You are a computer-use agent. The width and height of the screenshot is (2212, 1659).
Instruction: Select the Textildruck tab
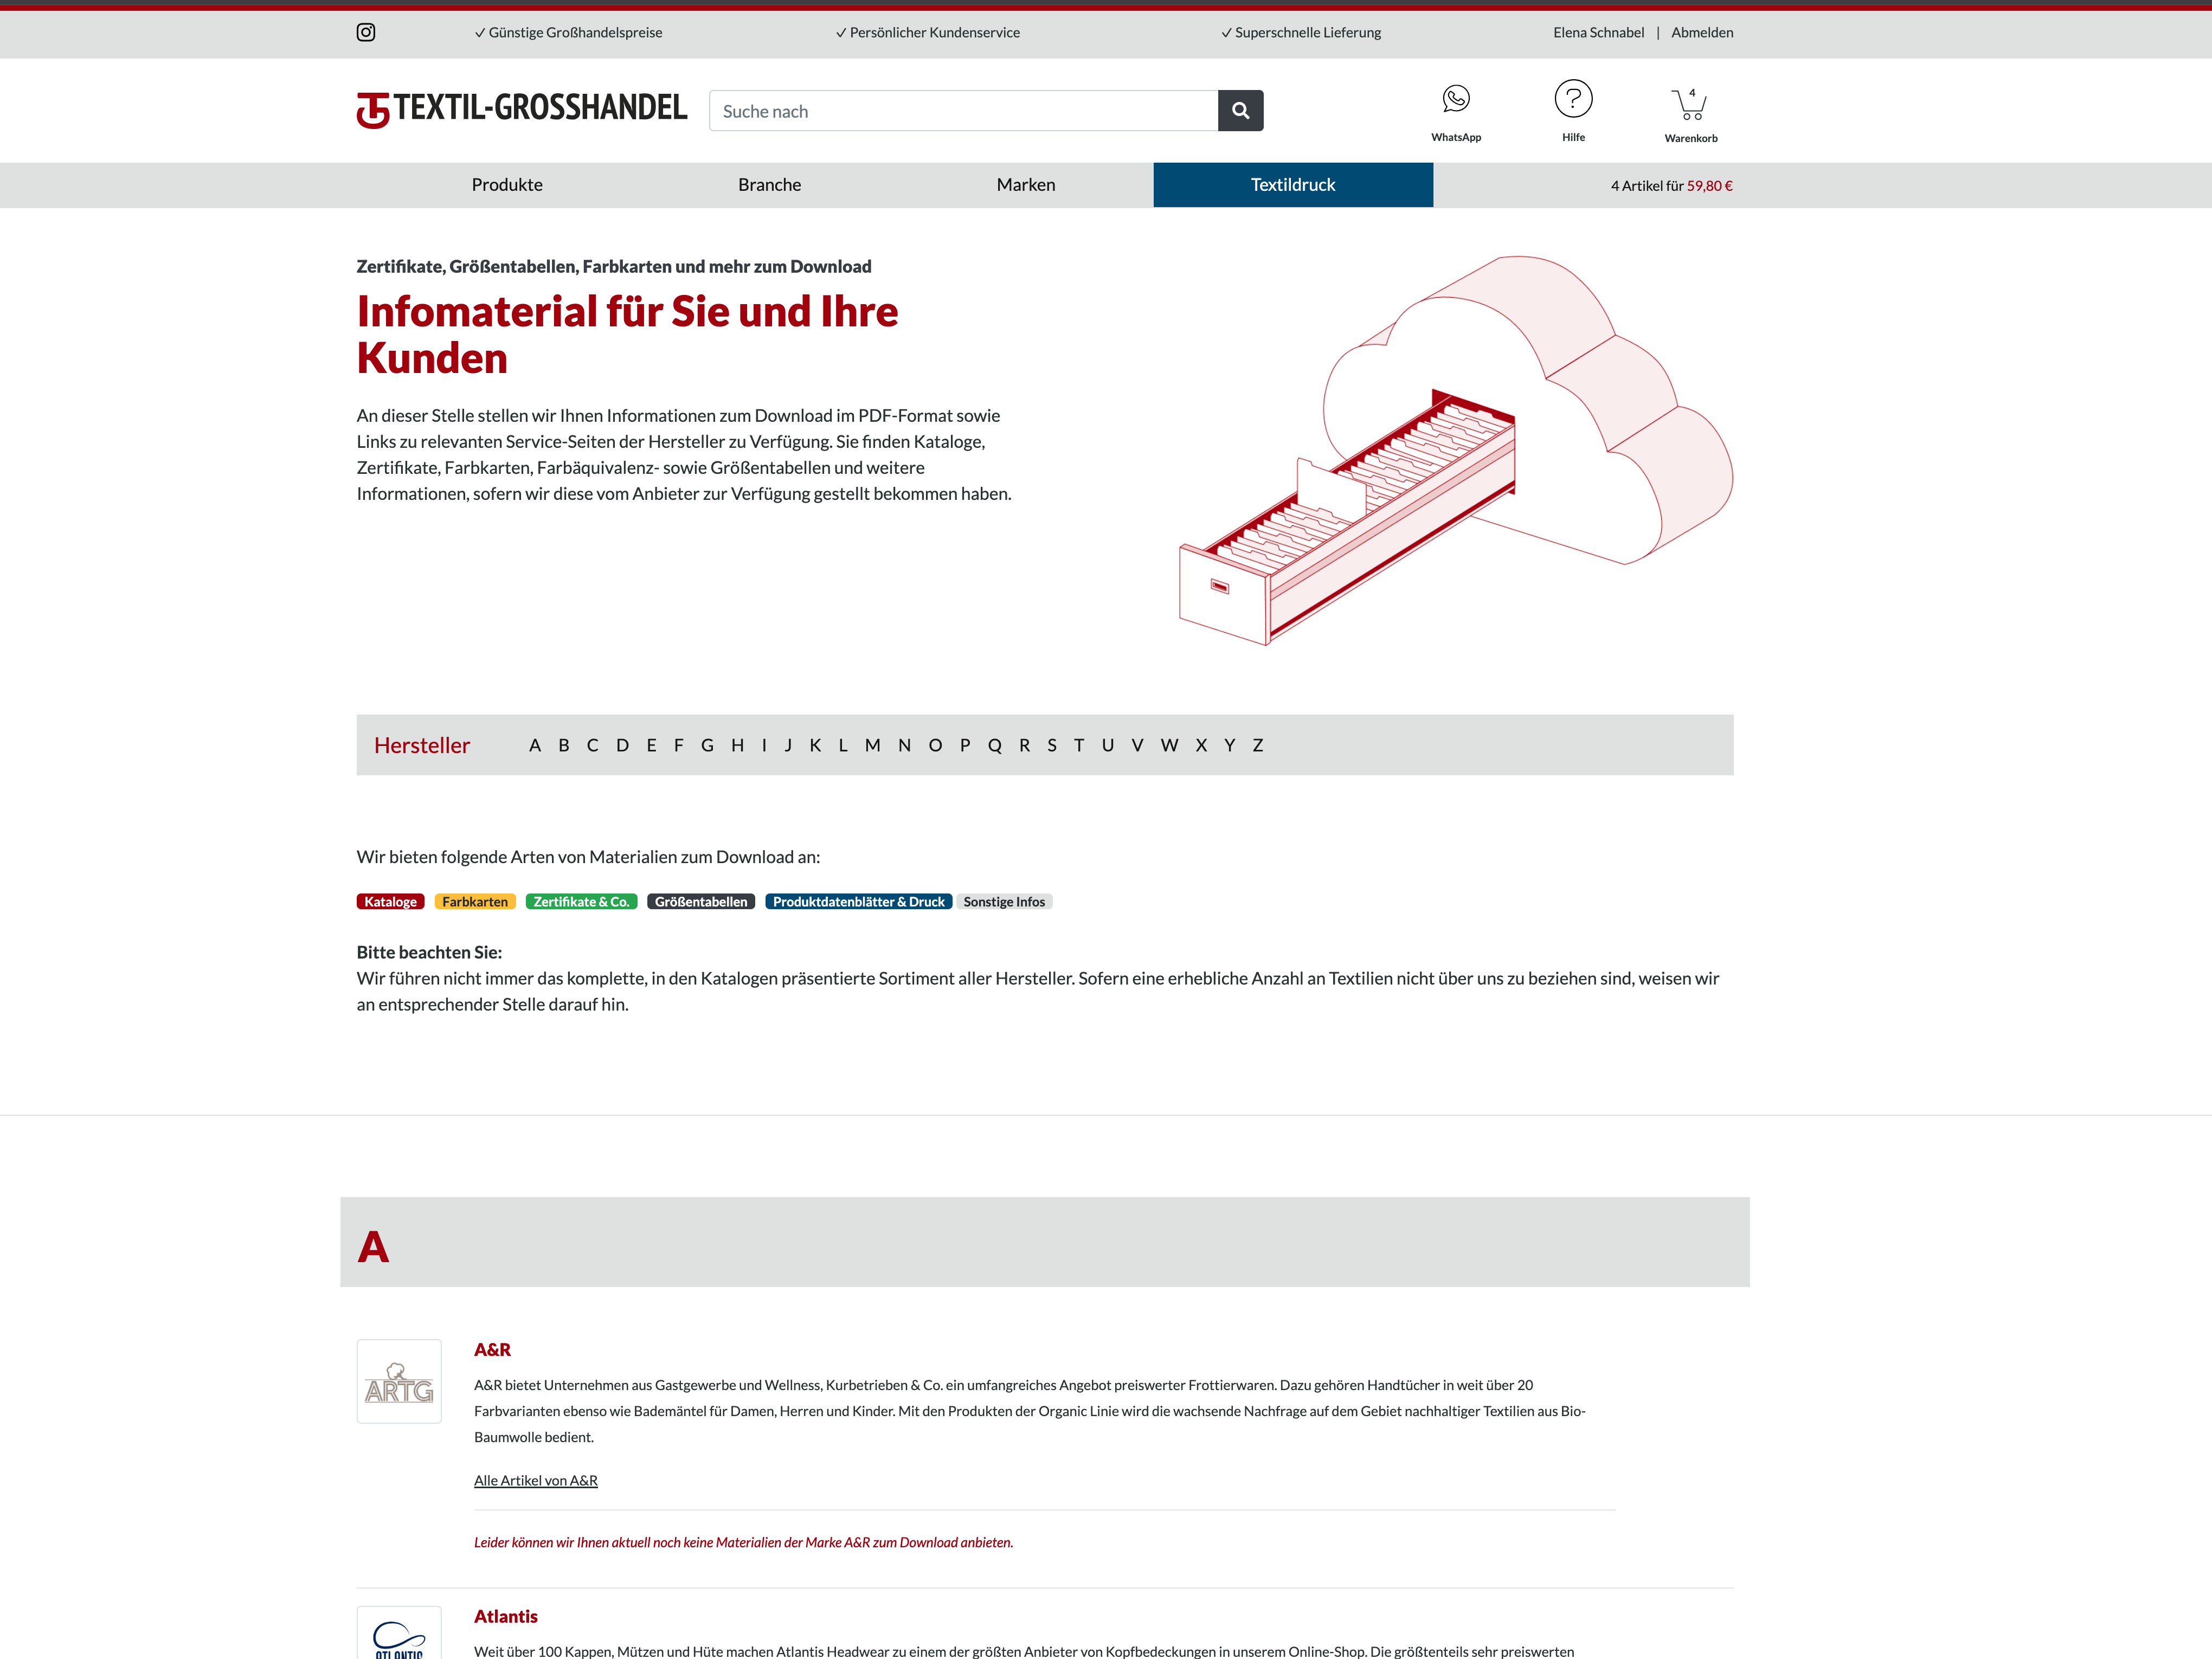tap(1293, 185)
